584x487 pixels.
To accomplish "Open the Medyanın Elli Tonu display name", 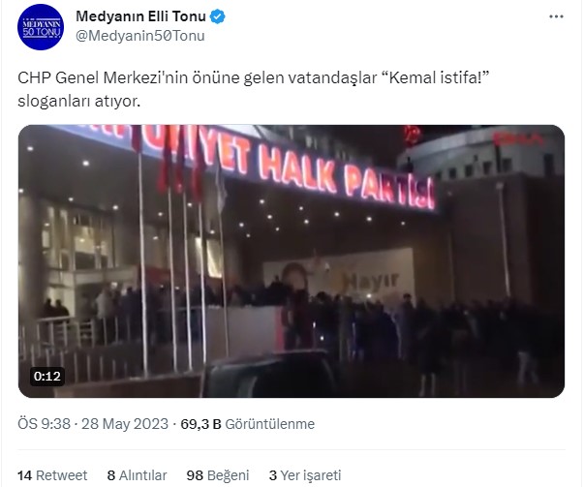I will pyautogui.click(x=140, y=16).
